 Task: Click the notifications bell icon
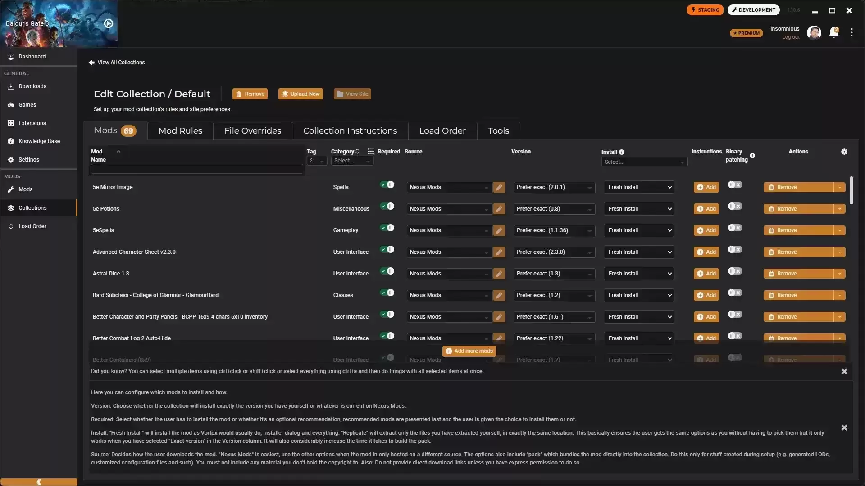tap(833, 32)
